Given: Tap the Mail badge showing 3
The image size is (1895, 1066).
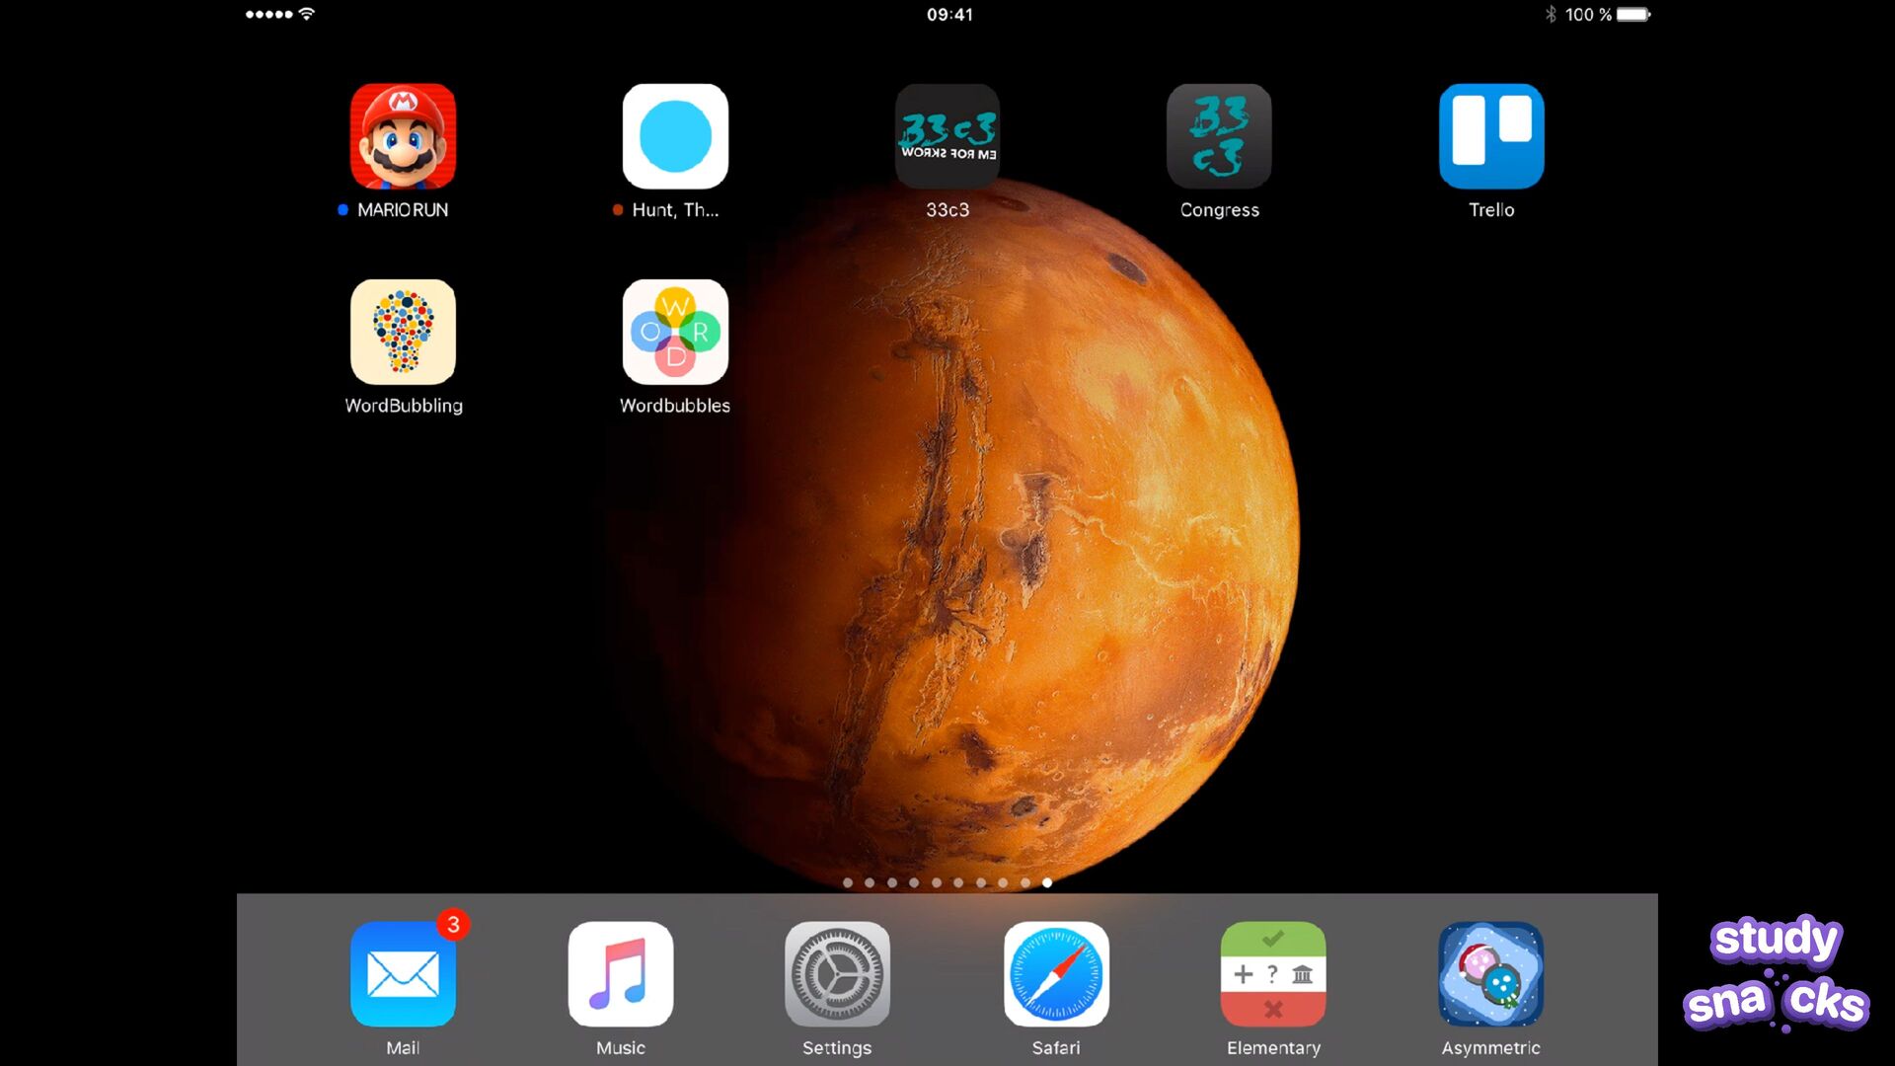Looking at the screenshot, I should tap(453, 925).
